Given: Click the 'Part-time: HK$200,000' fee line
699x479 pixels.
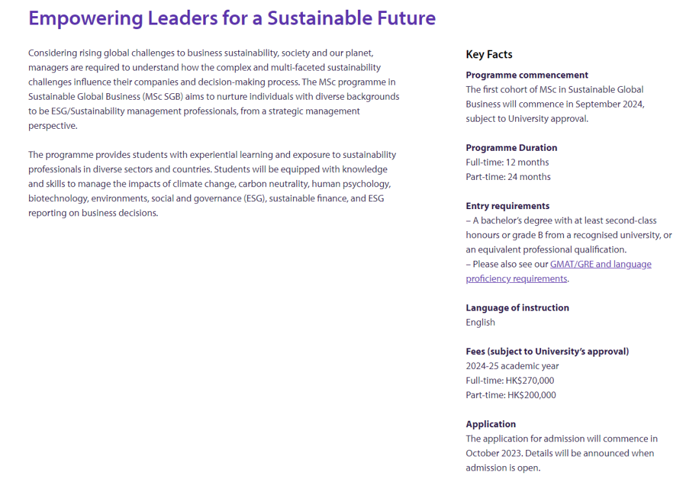Looking at the screenshot, I should coord(511,395).
